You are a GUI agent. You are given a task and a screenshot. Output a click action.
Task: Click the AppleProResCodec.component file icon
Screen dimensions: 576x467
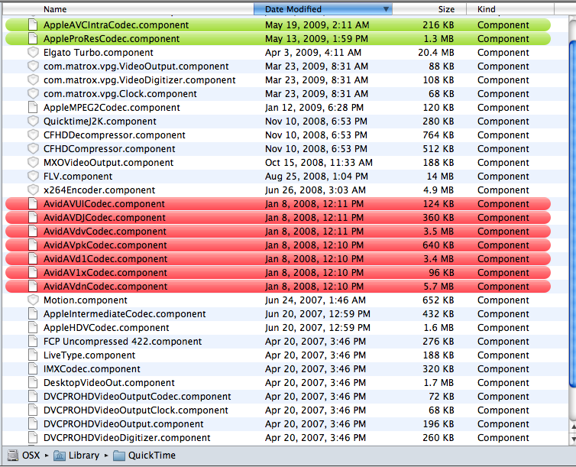(x=33, y=38)
